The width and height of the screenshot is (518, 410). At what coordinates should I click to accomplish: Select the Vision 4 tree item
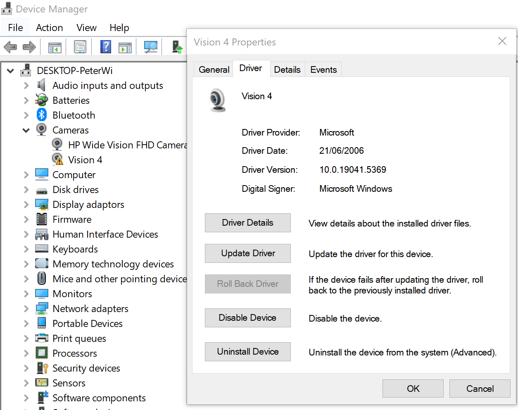tap(85, 160)
